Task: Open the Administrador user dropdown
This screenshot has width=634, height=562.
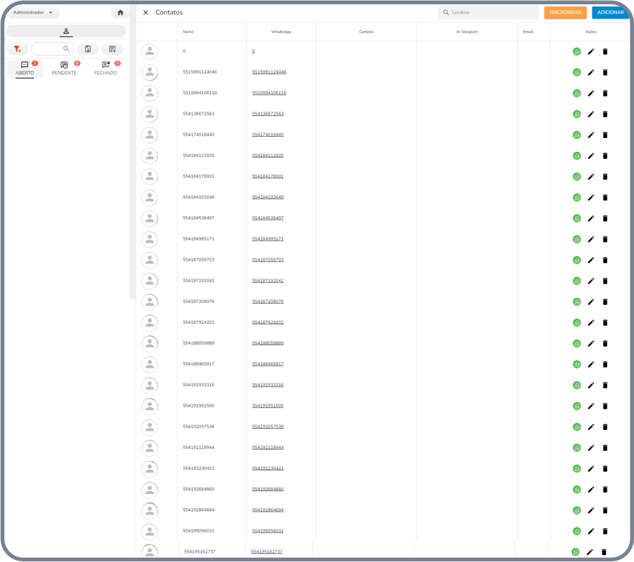Action: [33, 12]
